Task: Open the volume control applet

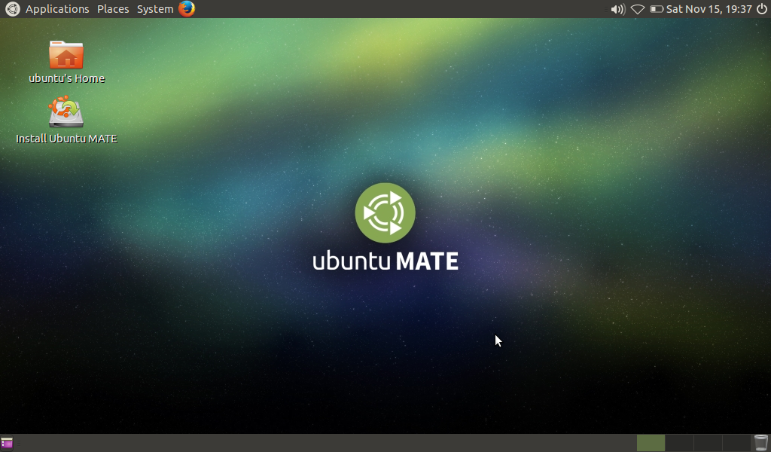Action: (617, 9)
